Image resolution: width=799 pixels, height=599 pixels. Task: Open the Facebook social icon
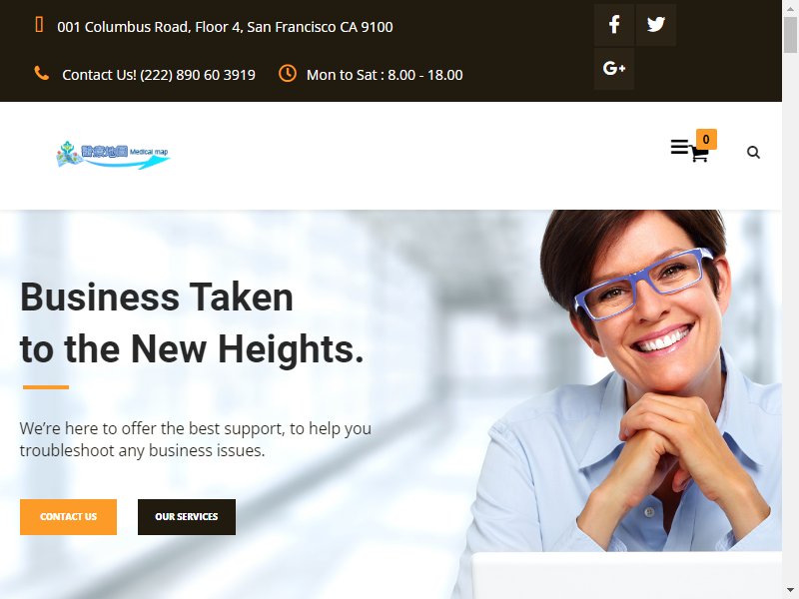click(614, 25)
